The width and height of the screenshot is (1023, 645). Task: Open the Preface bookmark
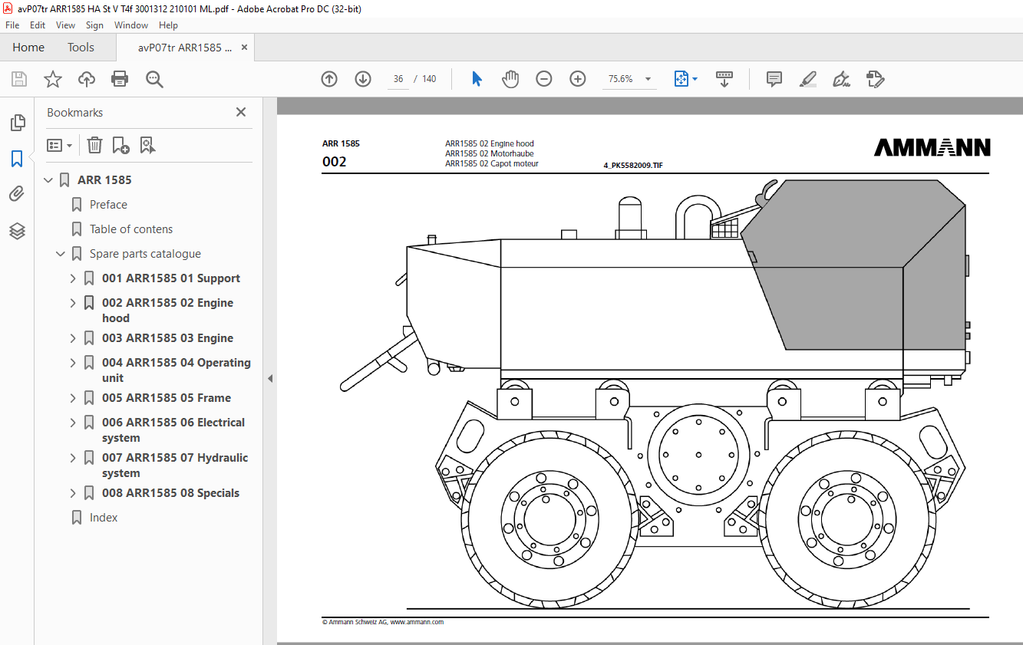point(108,205)
